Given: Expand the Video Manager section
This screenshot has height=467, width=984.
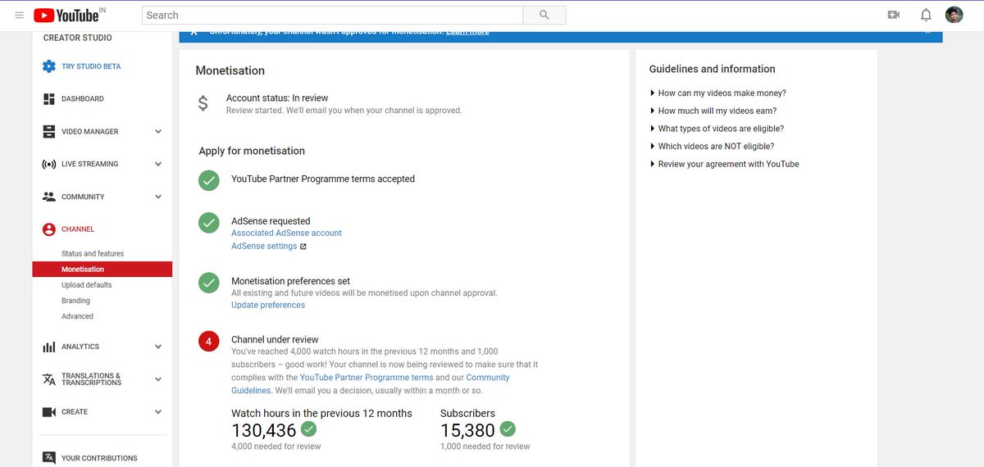Looking at the screenshot, I should pyautogui.click(x=158, y=131).
